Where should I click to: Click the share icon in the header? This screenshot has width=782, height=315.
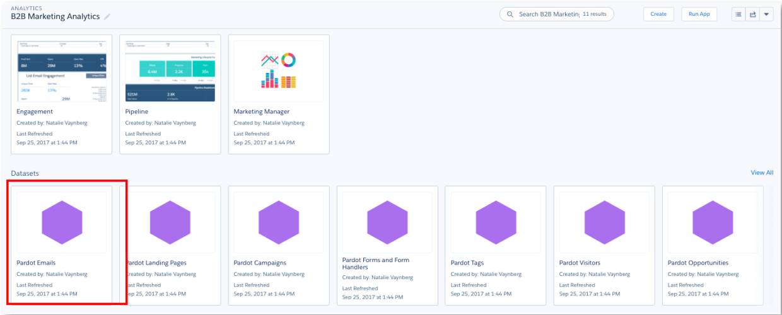(x=752, y=14)
